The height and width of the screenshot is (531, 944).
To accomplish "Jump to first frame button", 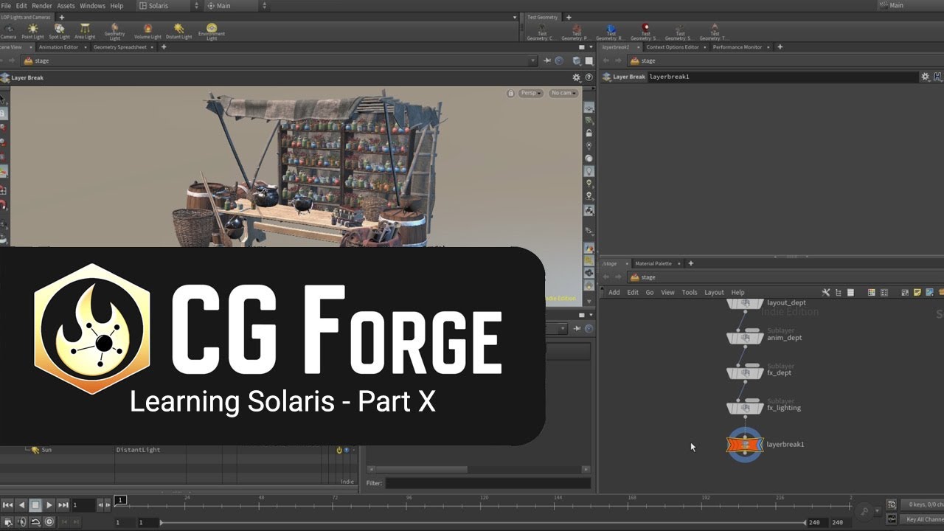I will (7, 505).
